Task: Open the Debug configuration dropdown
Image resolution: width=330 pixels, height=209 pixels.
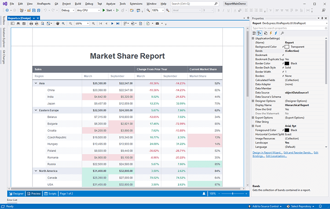Action: click(x=67, y=10)
